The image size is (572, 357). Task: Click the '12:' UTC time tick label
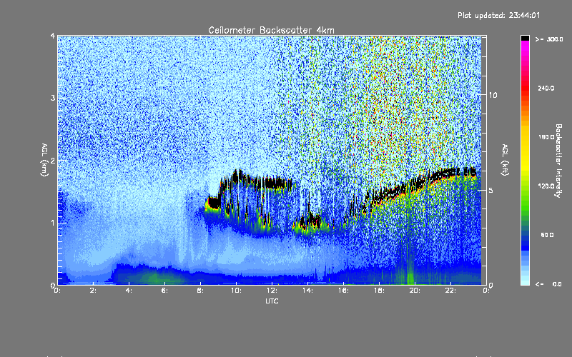click(x=272, y=291)
